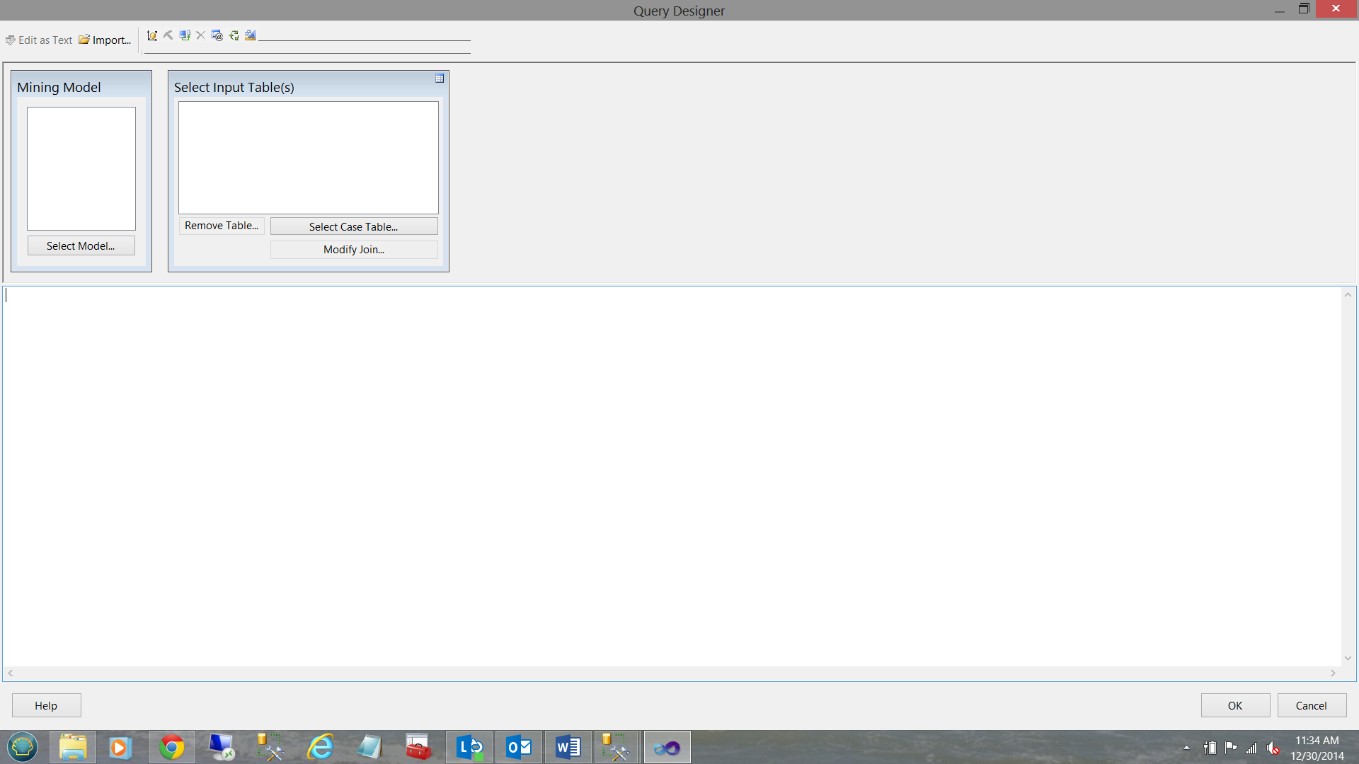Click the blue ruler design icon
Image resolution: width=1359 pixels, height=764 pixels.
pyautogui.click(x=250, y=35)
